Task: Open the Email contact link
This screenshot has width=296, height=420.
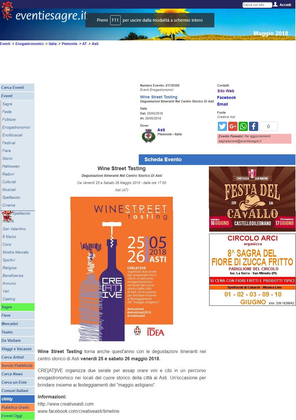Action: pyautogui.click(x=222, y=104)
